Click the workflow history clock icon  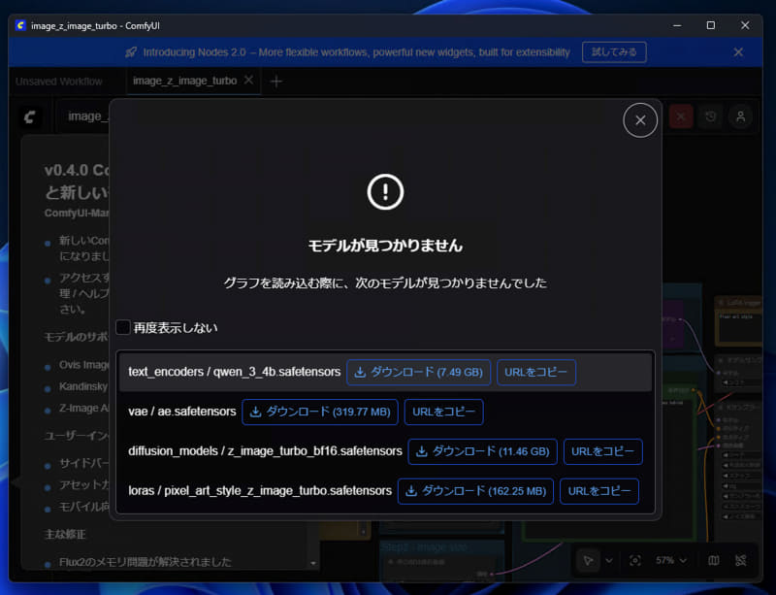[709, 116]
